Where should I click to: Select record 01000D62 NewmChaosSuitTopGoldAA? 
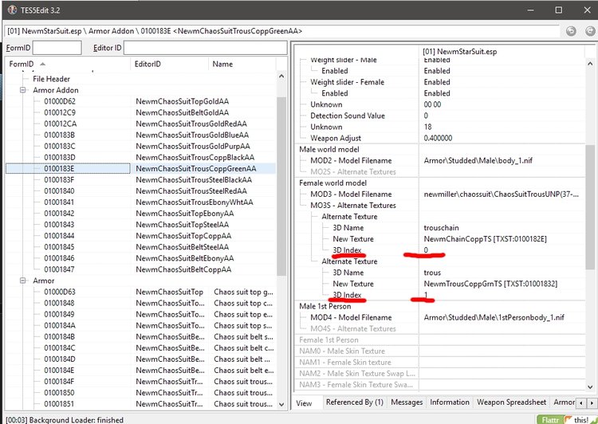tap(140, 101)
